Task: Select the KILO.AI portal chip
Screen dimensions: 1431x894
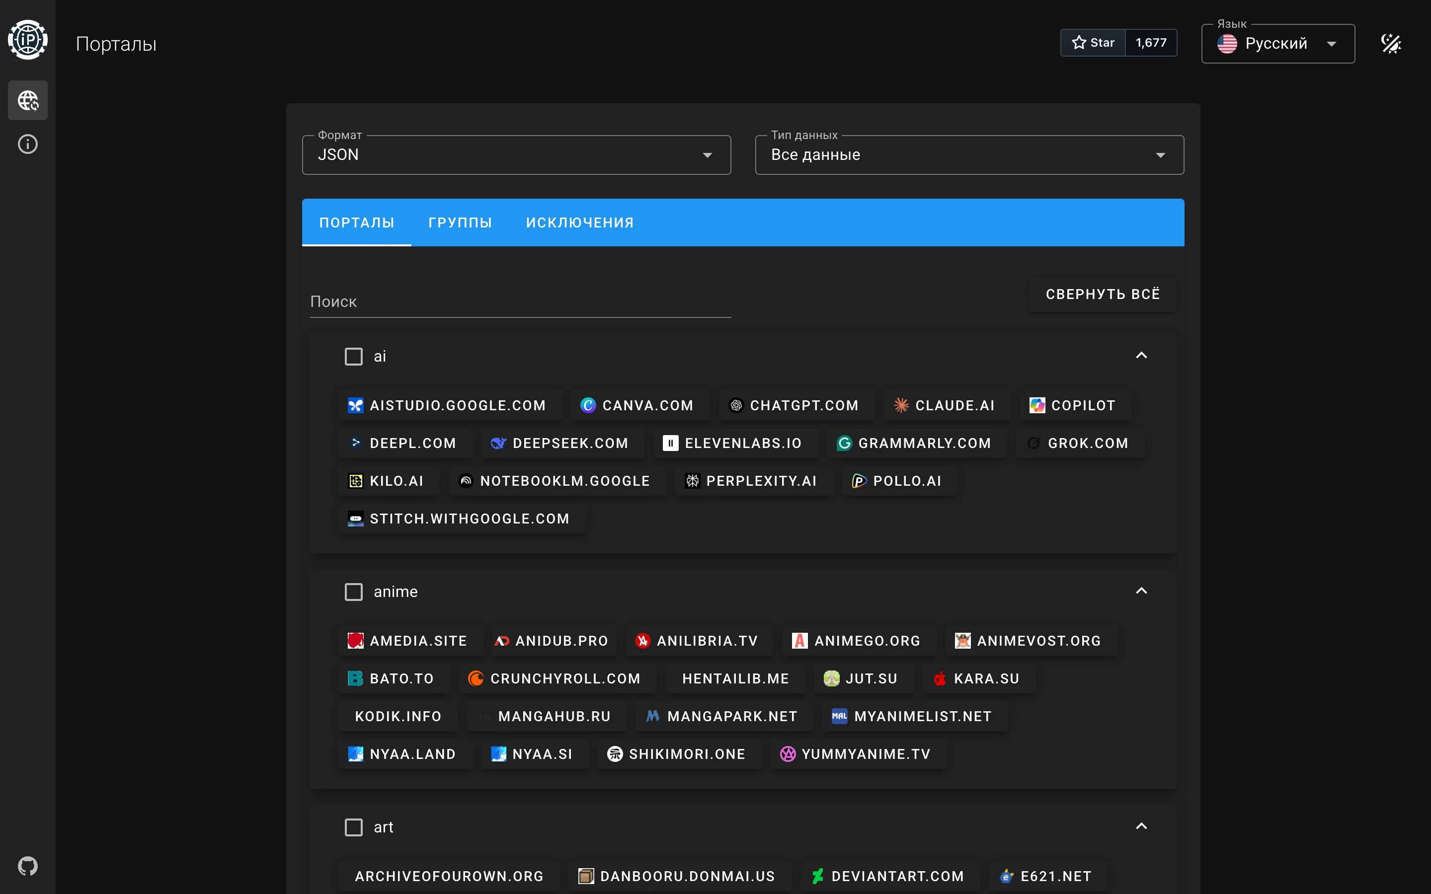Action: coord(389,481)
